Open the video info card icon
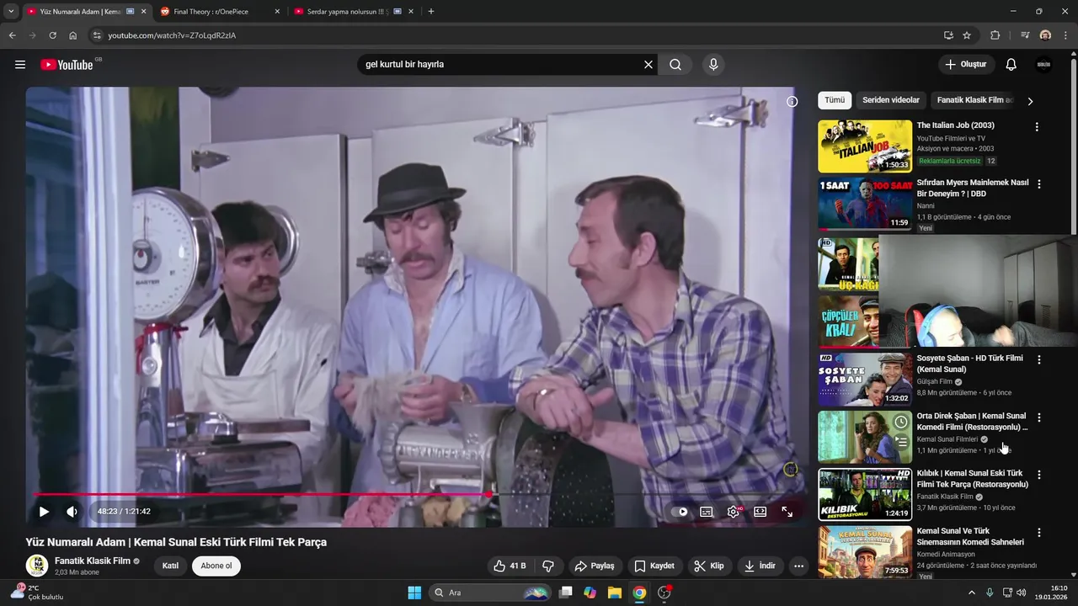 [792, 102]
